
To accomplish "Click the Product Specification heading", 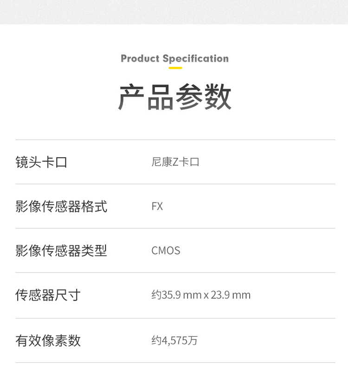I will tap(174, 58).
